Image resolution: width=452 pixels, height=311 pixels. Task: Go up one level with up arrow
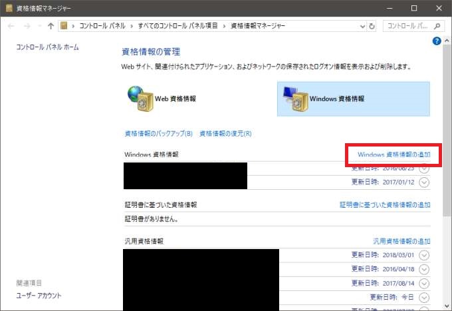(51, 26)
